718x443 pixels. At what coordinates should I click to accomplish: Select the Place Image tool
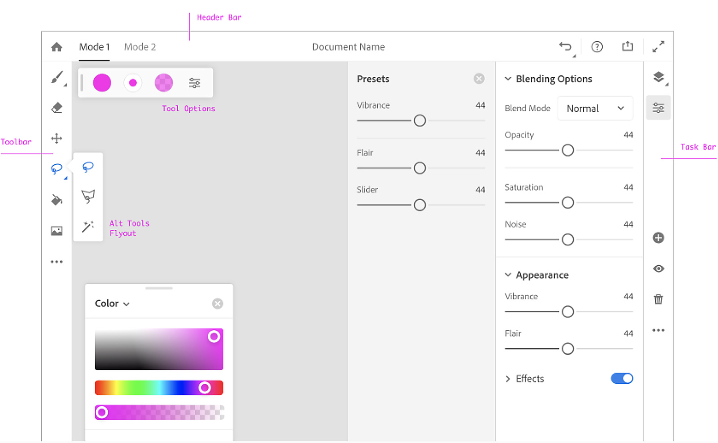pos(57,231)
